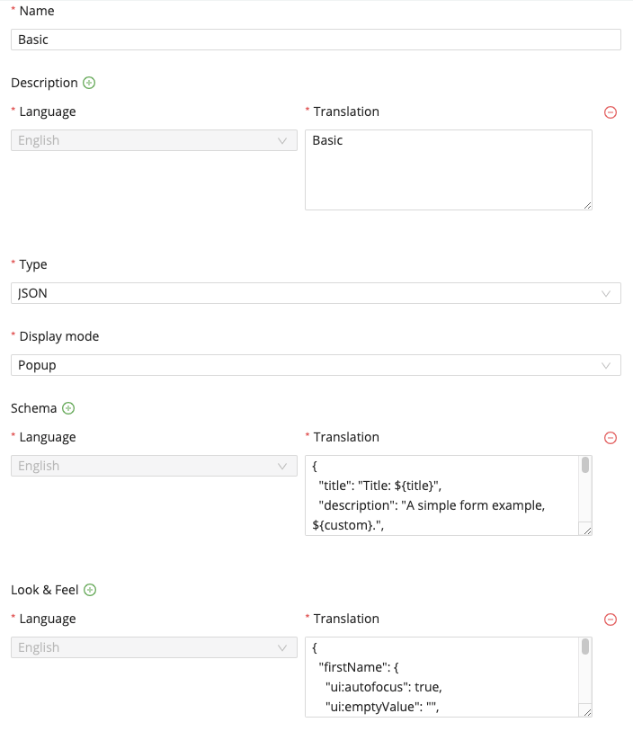Click inside the Name field containing Basic
This screenshot has height=740, width=633.
316,39
